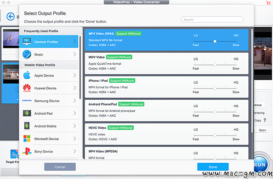Viewport: 273px width, 179px height.
Task: Click the diver video thumbnail in main window
Action: point(11,39)
